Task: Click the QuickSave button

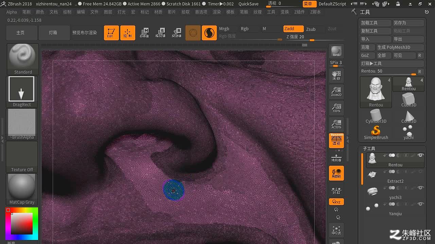Action: tap(248, 4)
